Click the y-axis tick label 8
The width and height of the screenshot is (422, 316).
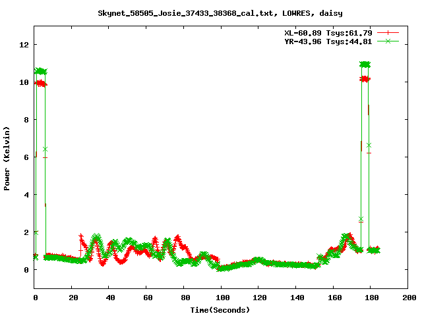(26, 120)
